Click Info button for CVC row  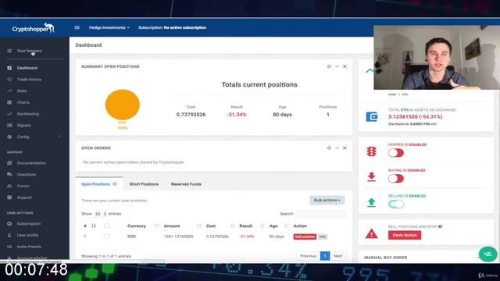coord(323,237)
